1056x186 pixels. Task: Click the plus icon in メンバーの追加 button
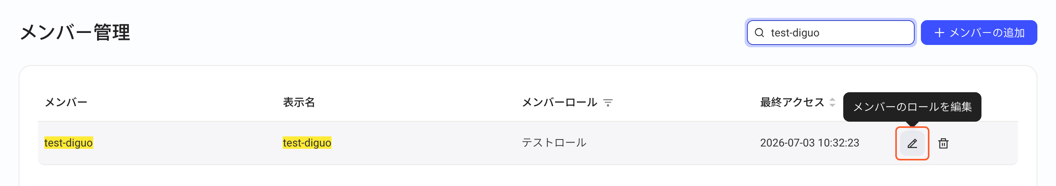click(x=939, y=33)
